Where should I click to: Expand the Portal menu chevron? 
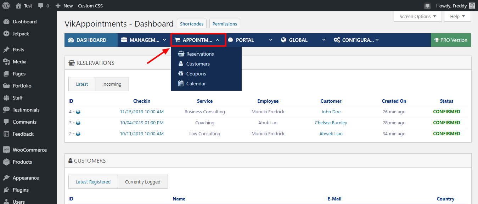point(271,40)
